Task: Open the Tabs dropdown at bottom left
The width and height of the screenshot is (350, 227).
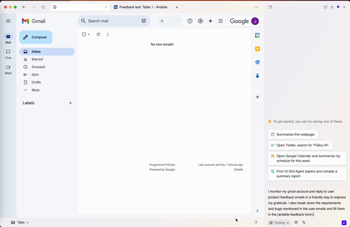Action: (20, 222)
